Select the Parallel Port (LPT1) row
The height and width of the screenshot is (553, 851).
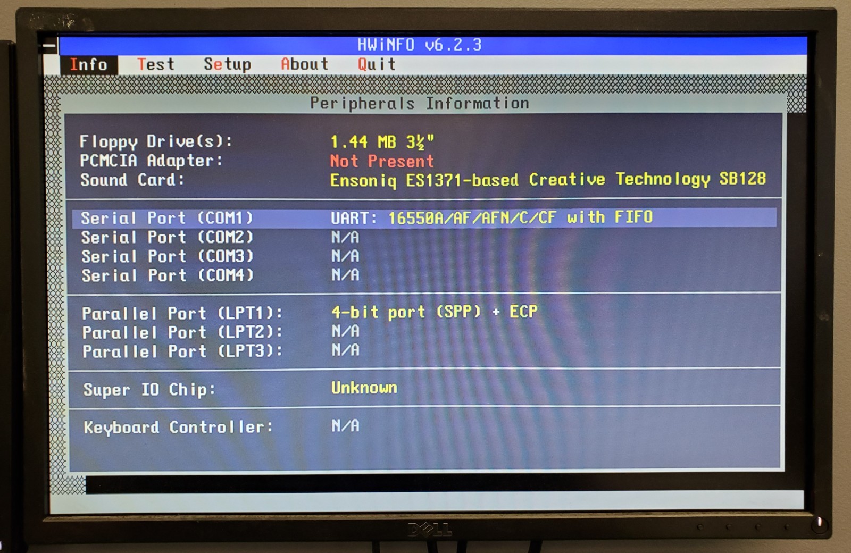[424, 312]
